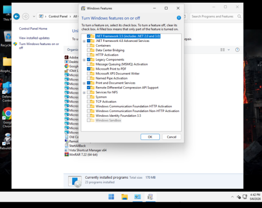Enable TCP Activation checkbox
Viewport: 262px width, 208px height.
pyautogui.click(x=89, y=102)
